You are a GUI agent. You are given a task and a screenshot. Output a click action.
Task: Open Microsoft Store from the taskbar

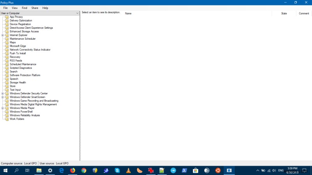[x=196, y=170]
